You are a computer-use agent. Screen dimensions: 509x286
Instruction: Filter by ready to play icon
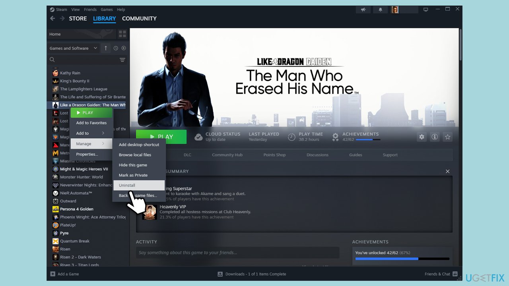point(124,48)
